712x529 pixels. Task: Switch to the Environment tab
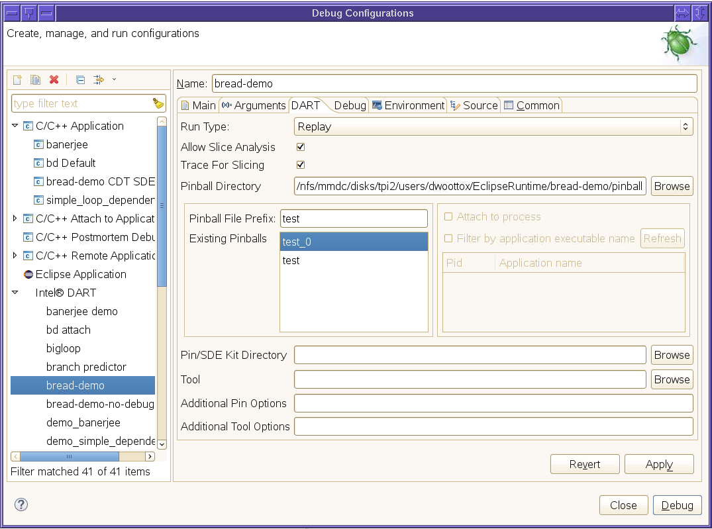click(x=408, y=105)
